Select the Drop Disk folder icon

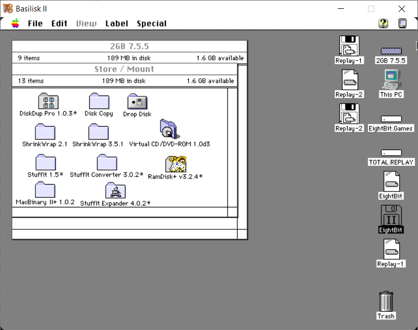137,101
